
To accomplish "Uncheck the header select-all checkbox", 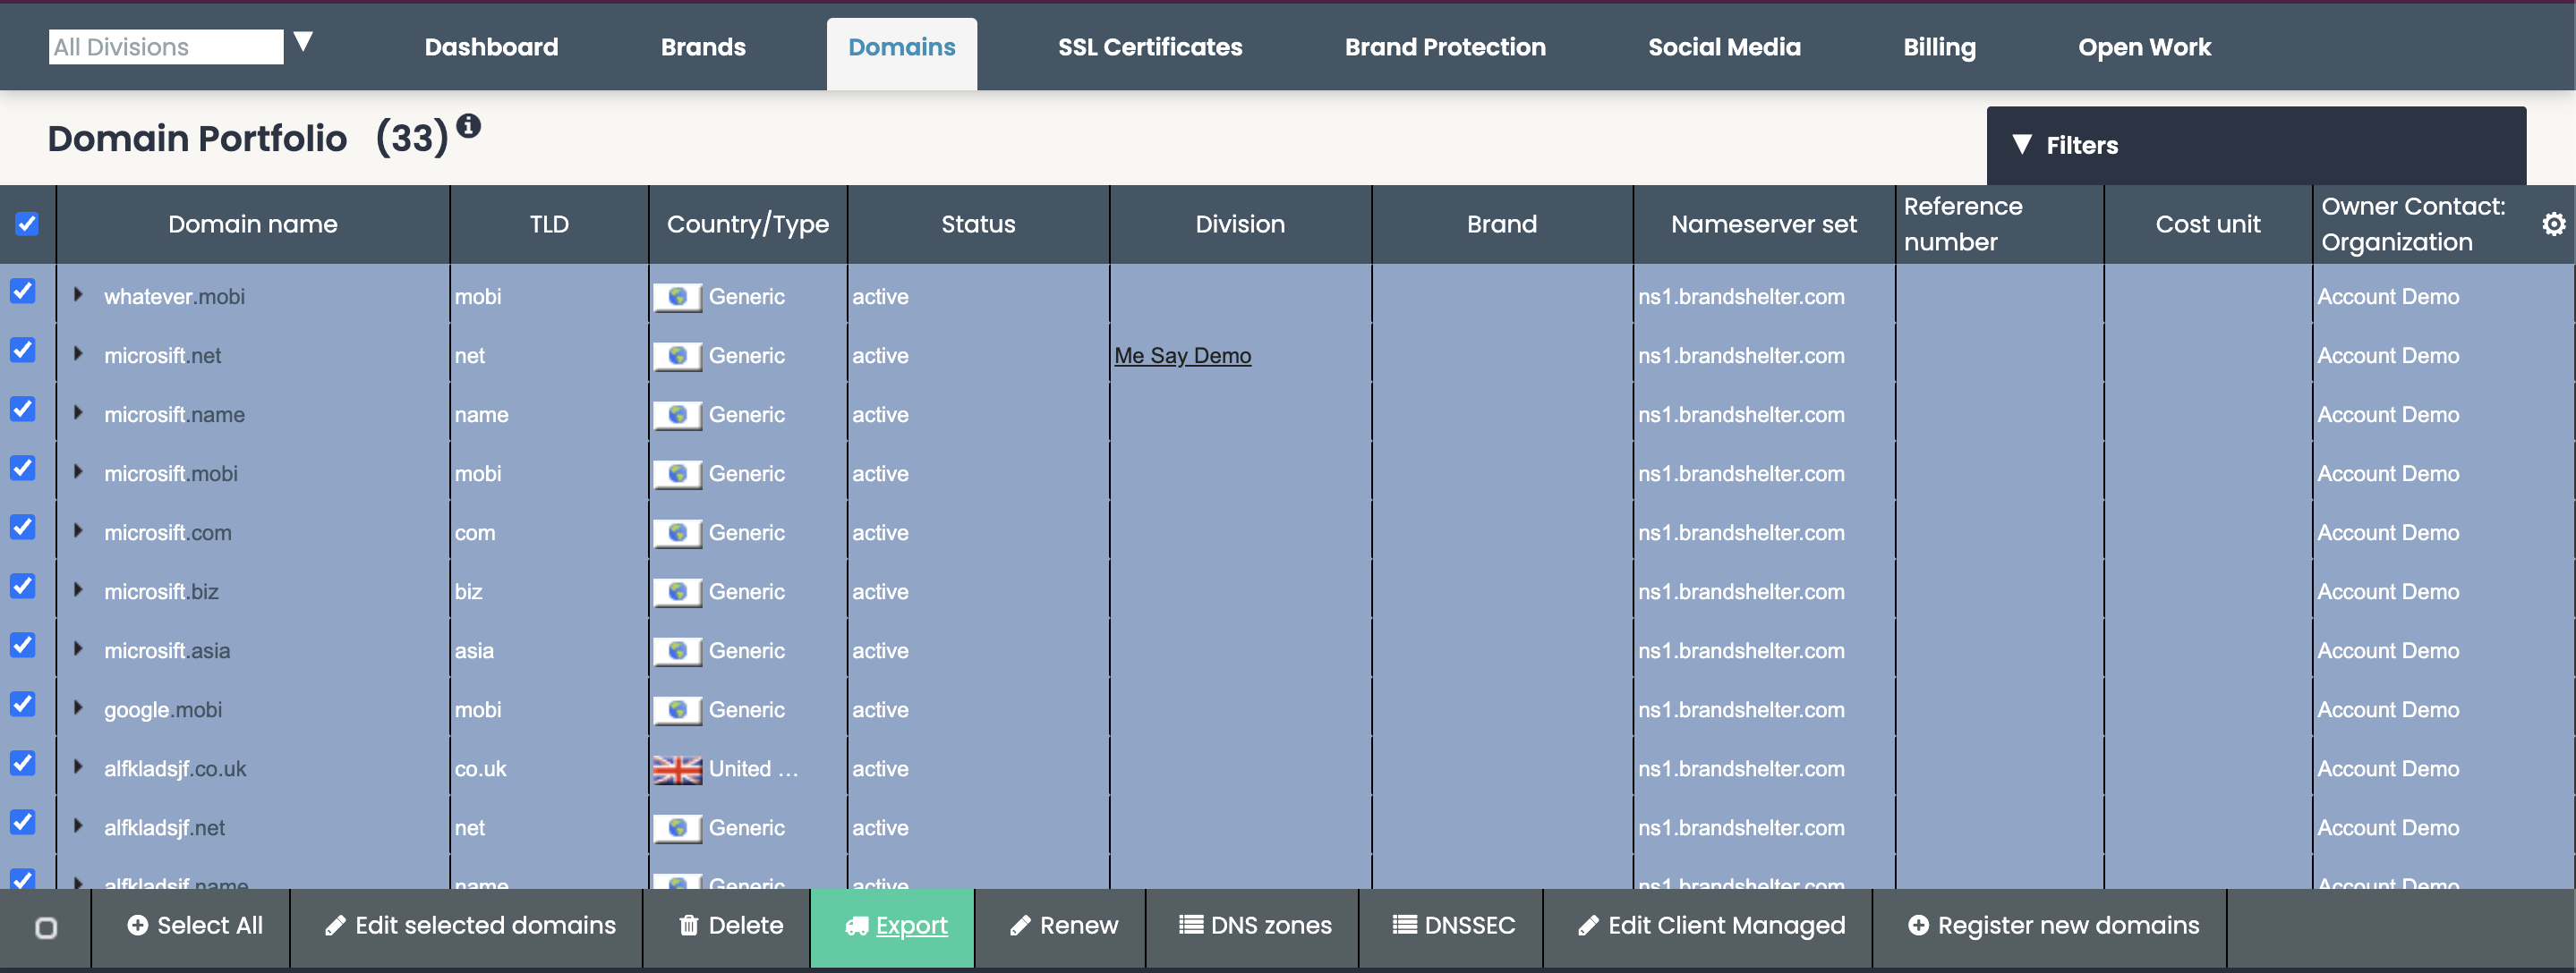I will point(27,224).
